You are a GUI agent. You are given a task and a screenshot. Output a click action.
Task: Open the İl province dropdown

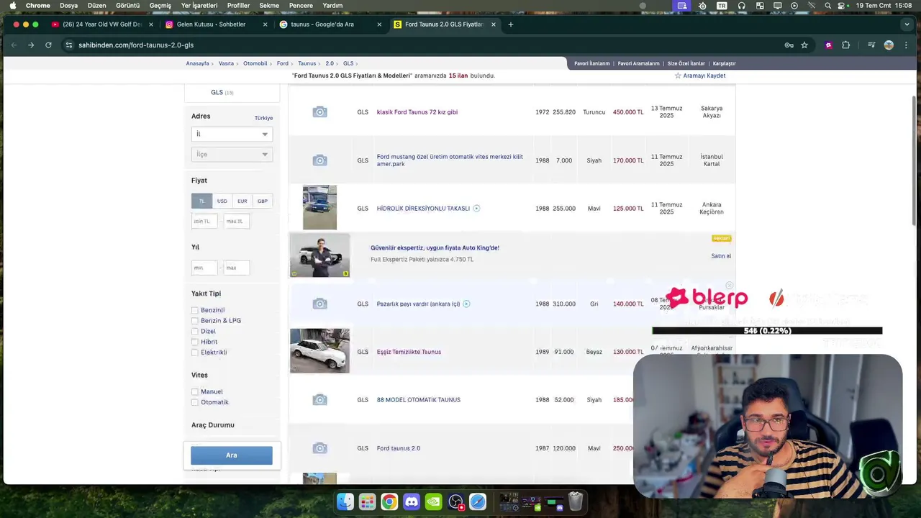[232, 134]
